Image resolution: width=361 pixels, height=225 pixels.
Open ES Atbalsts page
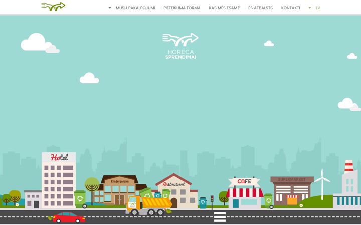[x=260, y=8]
